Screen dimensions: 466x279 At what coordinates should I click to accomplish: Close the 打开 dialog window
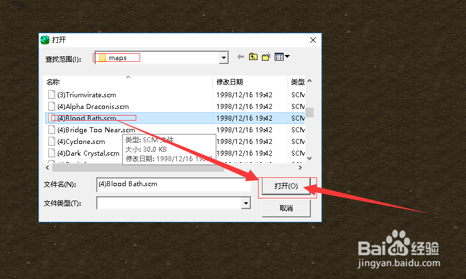click(x=313, y=40)
